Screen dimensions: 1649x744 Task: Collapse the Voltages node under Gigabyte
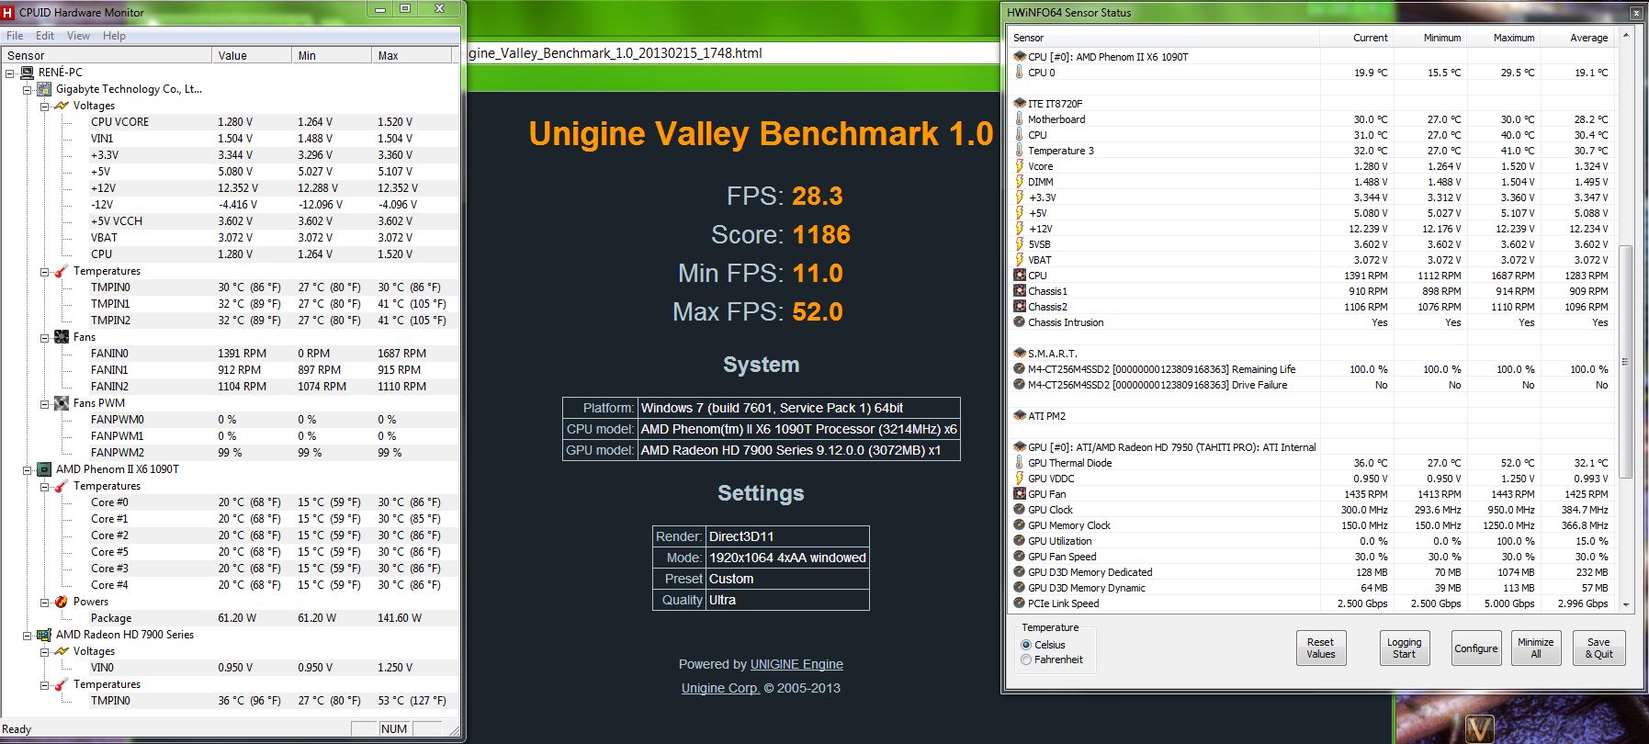coord(44,106)
